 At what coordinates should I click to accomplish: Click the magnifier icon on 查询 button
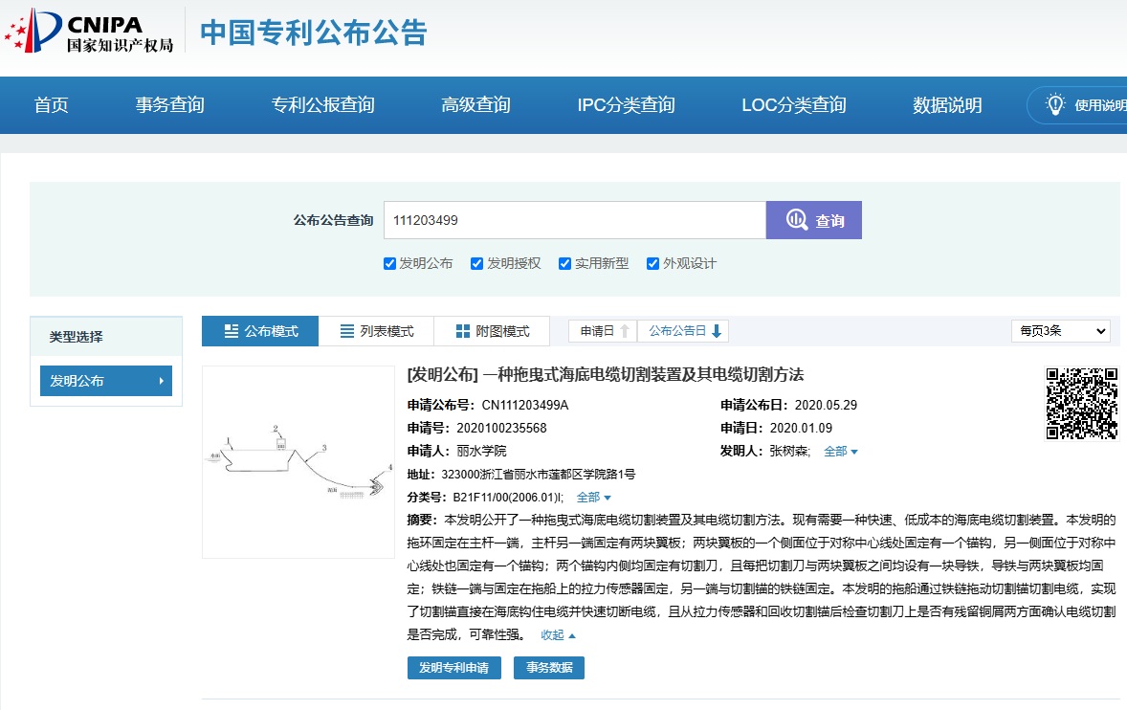pyautogui.click(x=796, y=219)
